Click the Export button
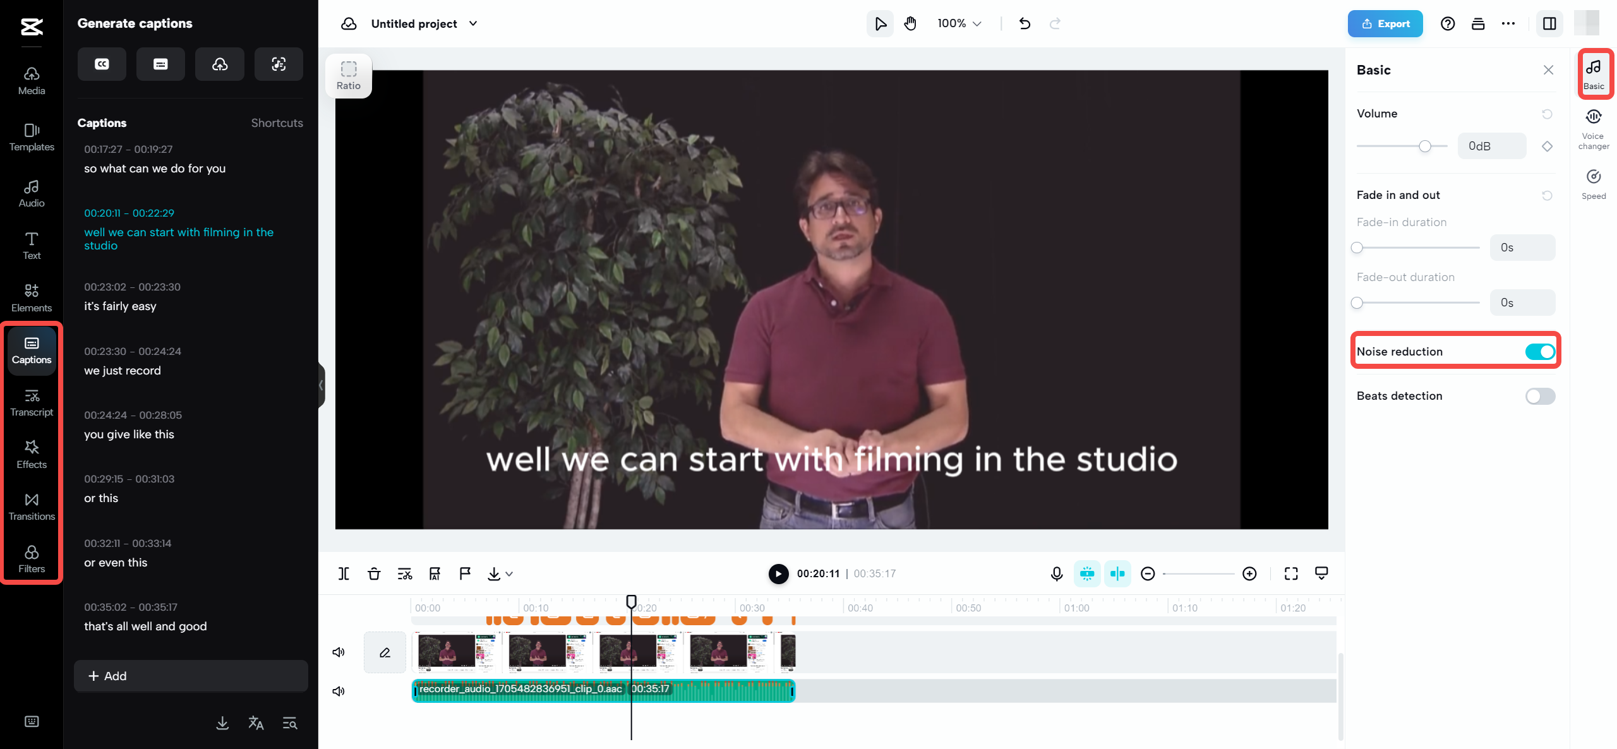The width and height of the screenshot is (1617, 749). [x=1385, y=23]
